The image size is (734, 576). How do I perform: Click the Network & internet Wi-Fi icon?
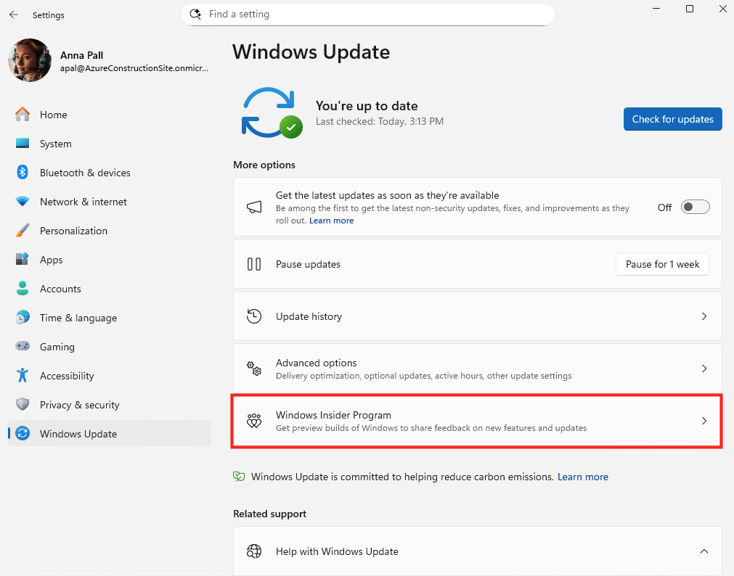click(23, 202)
